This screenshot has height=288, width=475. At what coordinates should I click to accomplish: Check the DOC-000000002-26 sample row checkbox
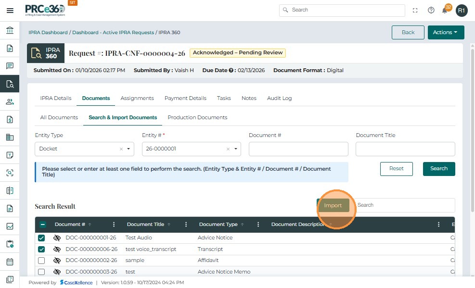(x=41, y=261)
